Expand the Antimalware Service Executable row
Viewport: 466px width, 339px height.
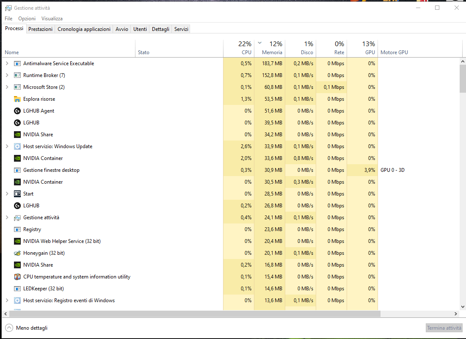click(7, 63)
